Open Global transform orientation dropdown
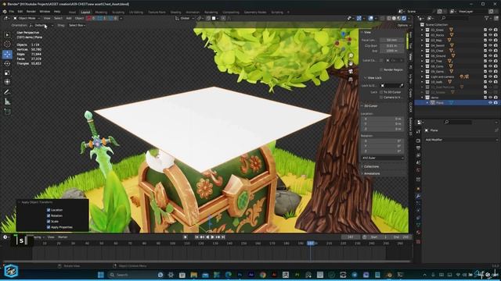 (185, 18)
